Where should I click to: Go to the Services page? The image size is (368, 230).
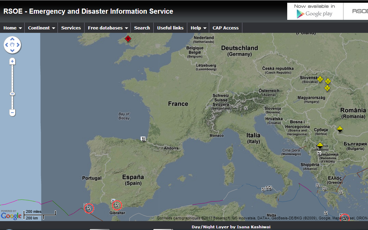click(71, 28)
